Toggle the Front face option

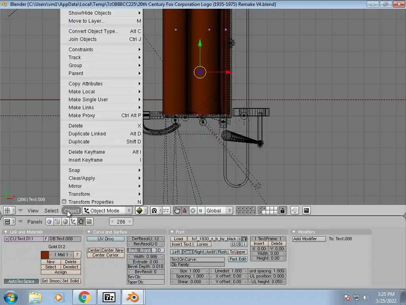coord(145,250)
